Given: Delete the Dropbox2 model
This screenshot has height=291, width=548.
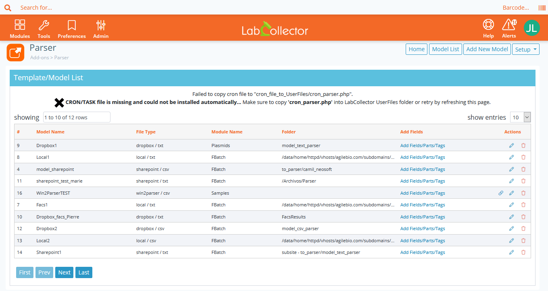Looking at the screenshot, I should tap(523, 229).
